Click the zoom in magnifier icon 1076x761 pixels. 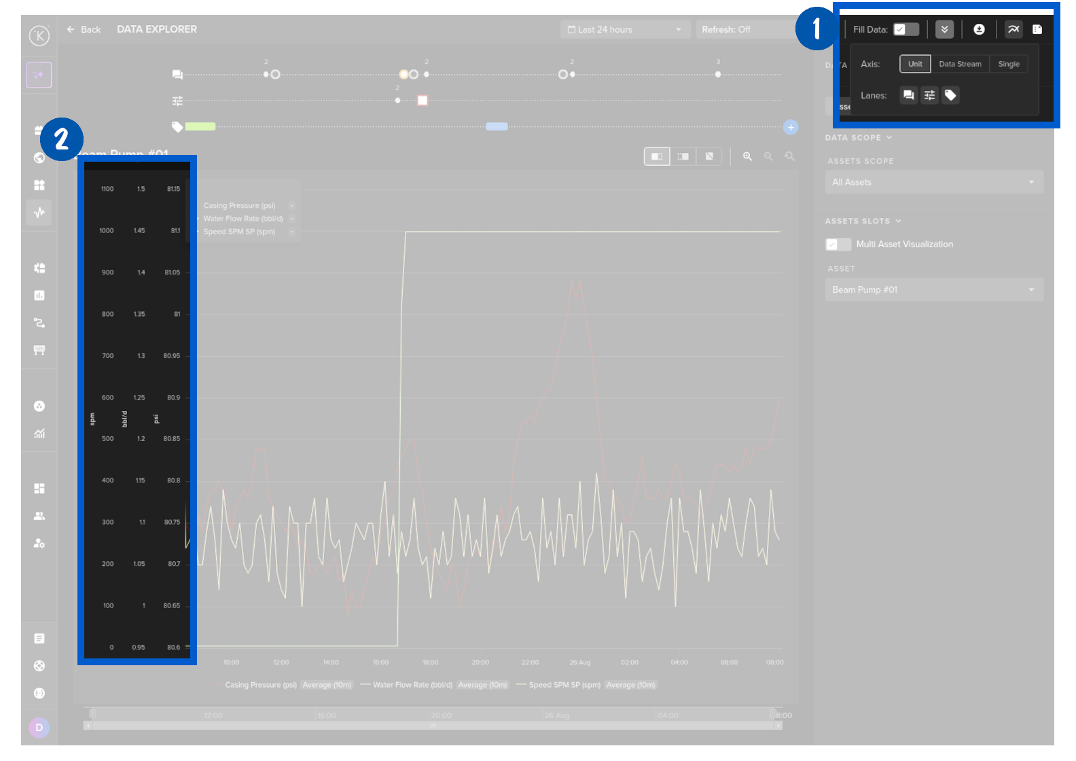click(x=747, y=156)
